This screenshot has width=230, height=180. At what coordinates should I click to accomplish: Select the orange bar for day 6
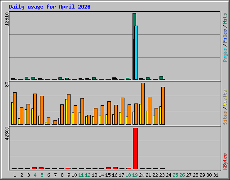49,121
